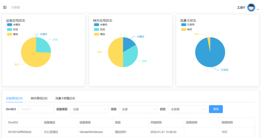Select the 设备离线日志 tab

tap(14, 98)
